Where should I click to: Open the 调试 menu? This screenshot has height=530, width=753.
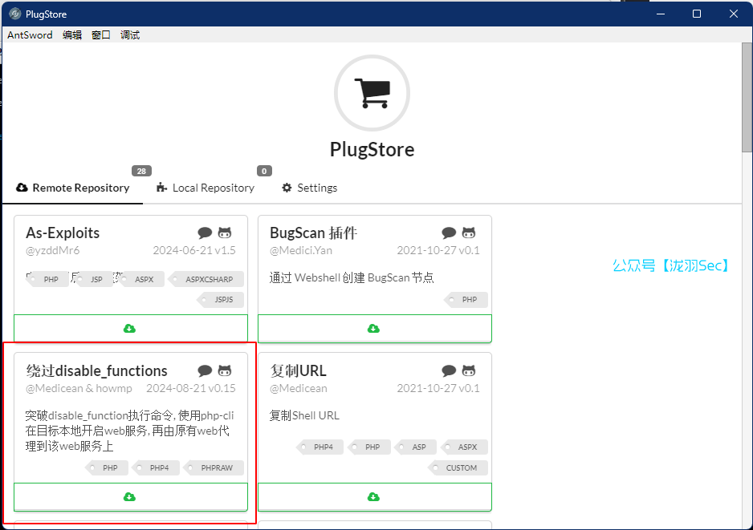click(x=130, y=35)
